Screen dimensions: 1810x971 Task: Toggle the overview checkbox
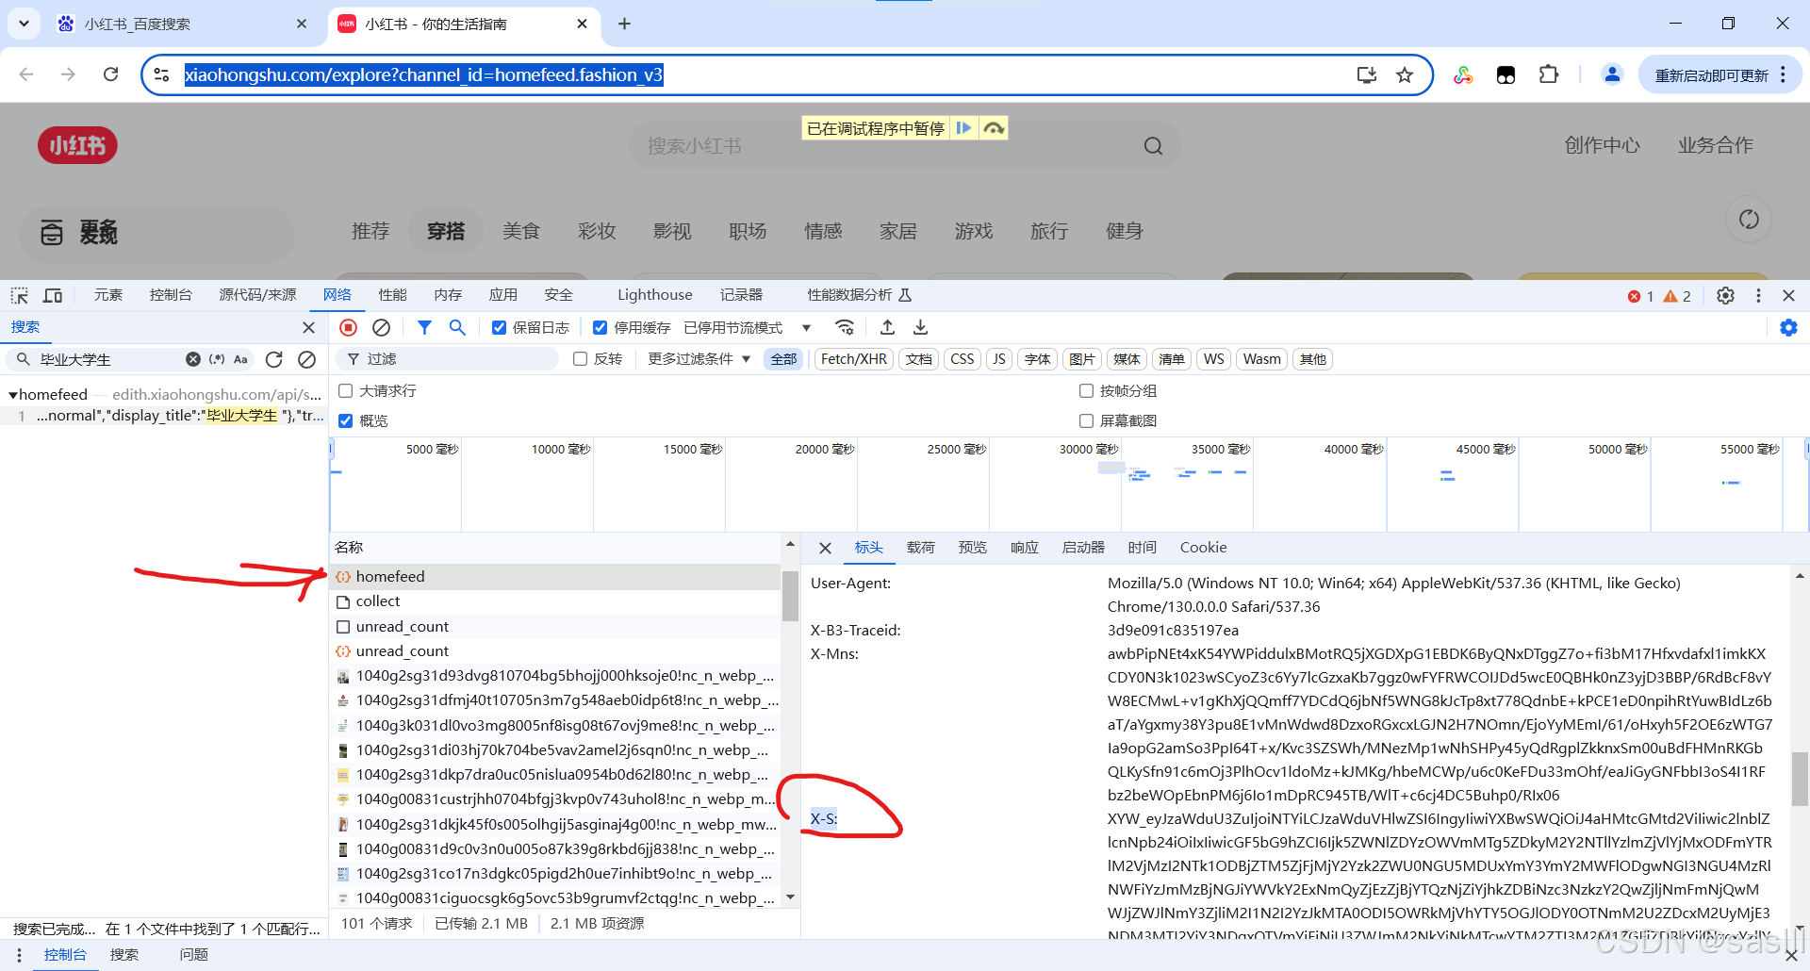click(345, 420)
